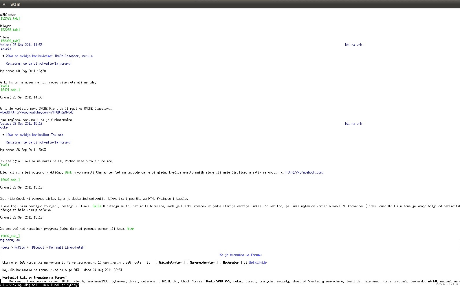
Task: Click 'Registruj se da bi pohvalio' under Taxista like
Action: (39, 142)
